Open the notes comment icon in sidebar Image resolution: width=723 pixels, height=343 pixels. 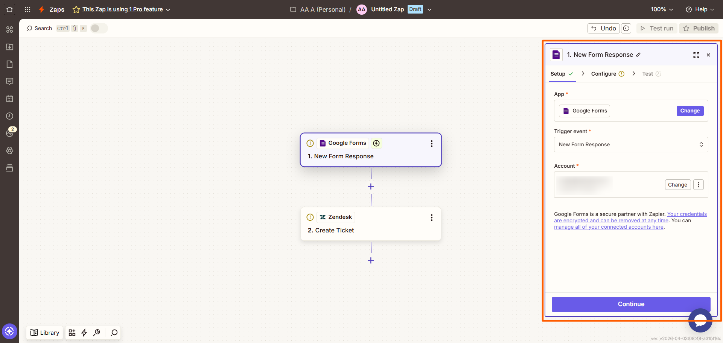[9, 81]
